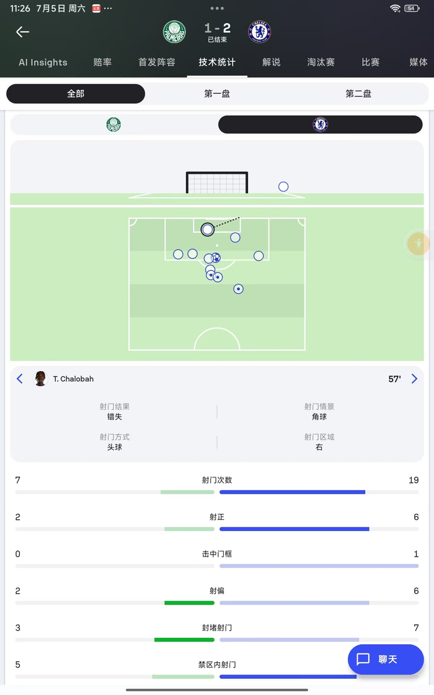Tap the three-dot menu at top
The image size is (434, 695).
tap(217, 9)
